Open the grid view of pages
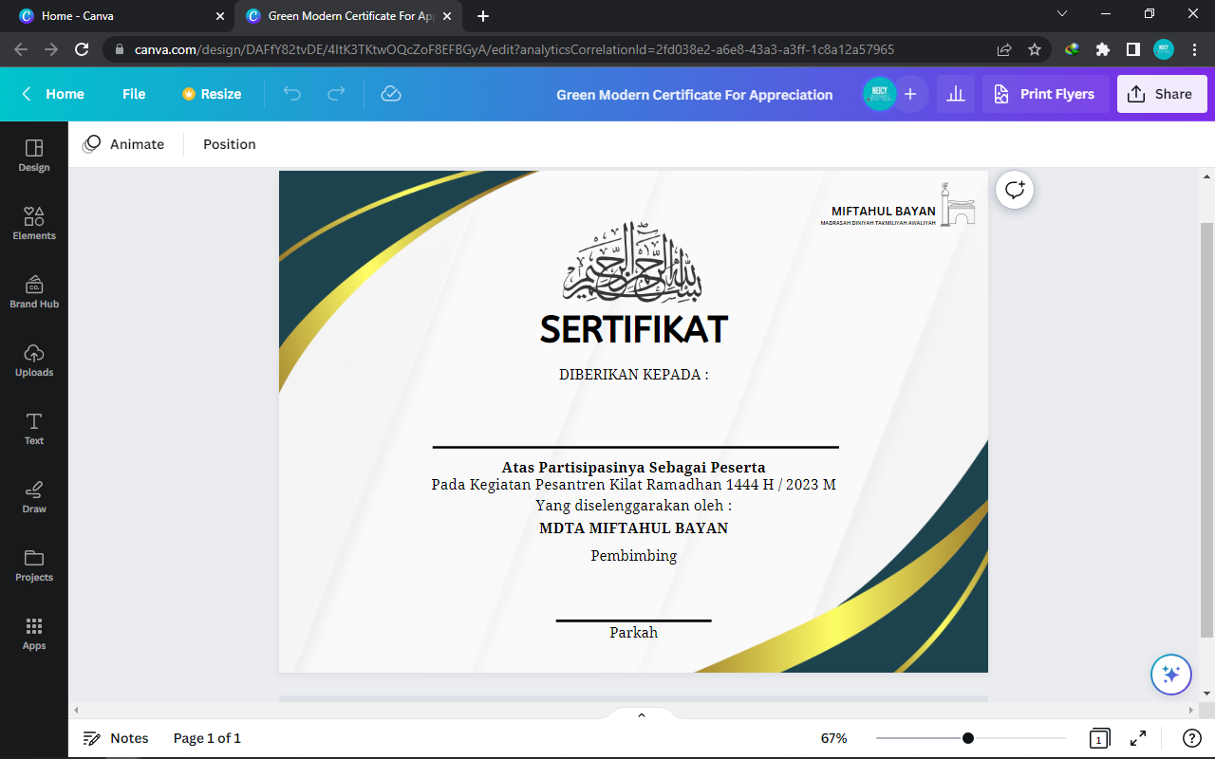This screenshot has height=759, width=1215. tap(1099, 738)
